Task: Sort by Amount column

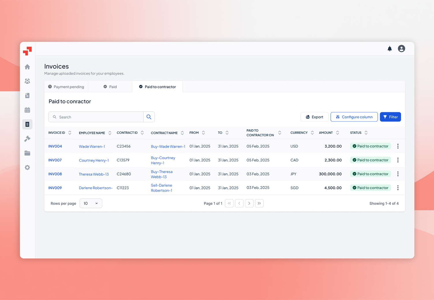Action: [338, 133]
